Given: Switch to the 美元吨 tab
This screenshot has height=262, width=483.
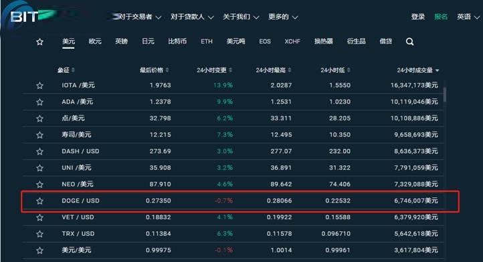Looking at the screenshot, I should (x=235, y=41).
